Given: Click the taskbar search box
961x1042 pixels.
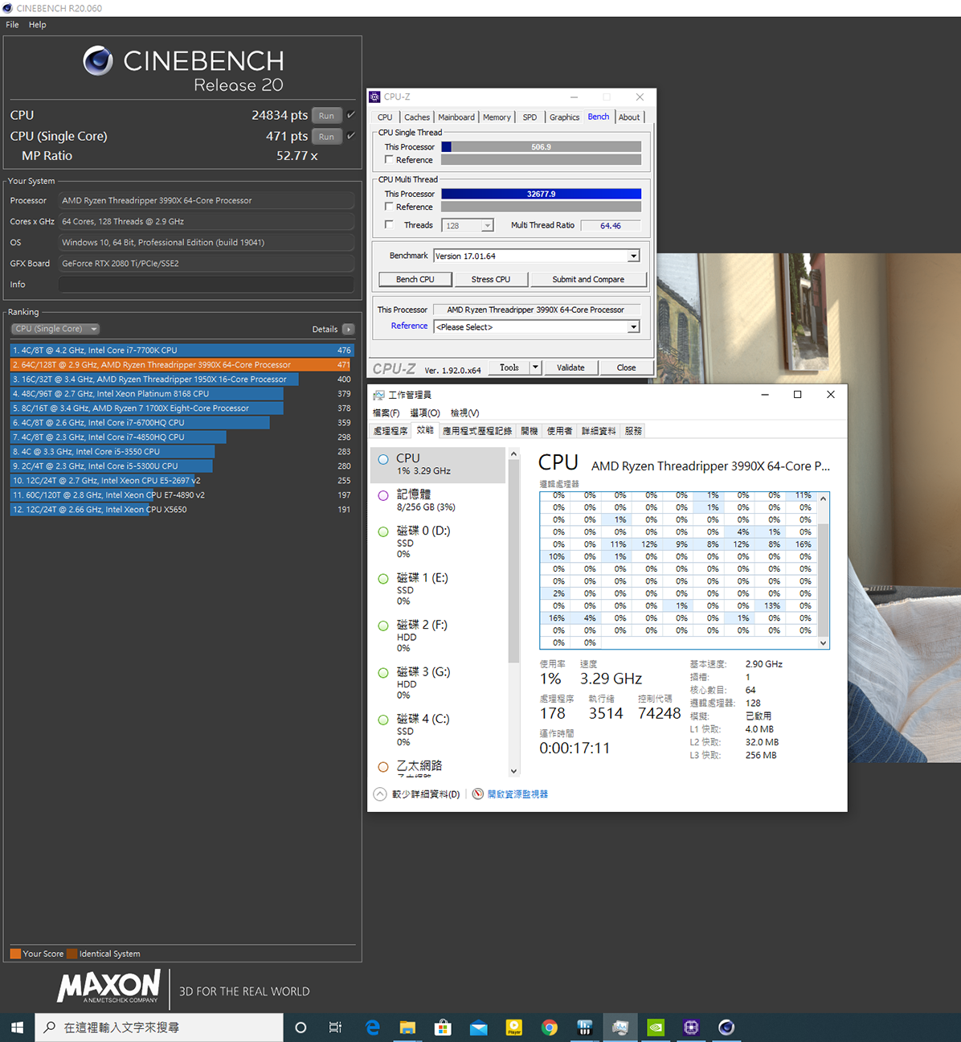Looking at the screenshot, I should (x=159, y=1028).
